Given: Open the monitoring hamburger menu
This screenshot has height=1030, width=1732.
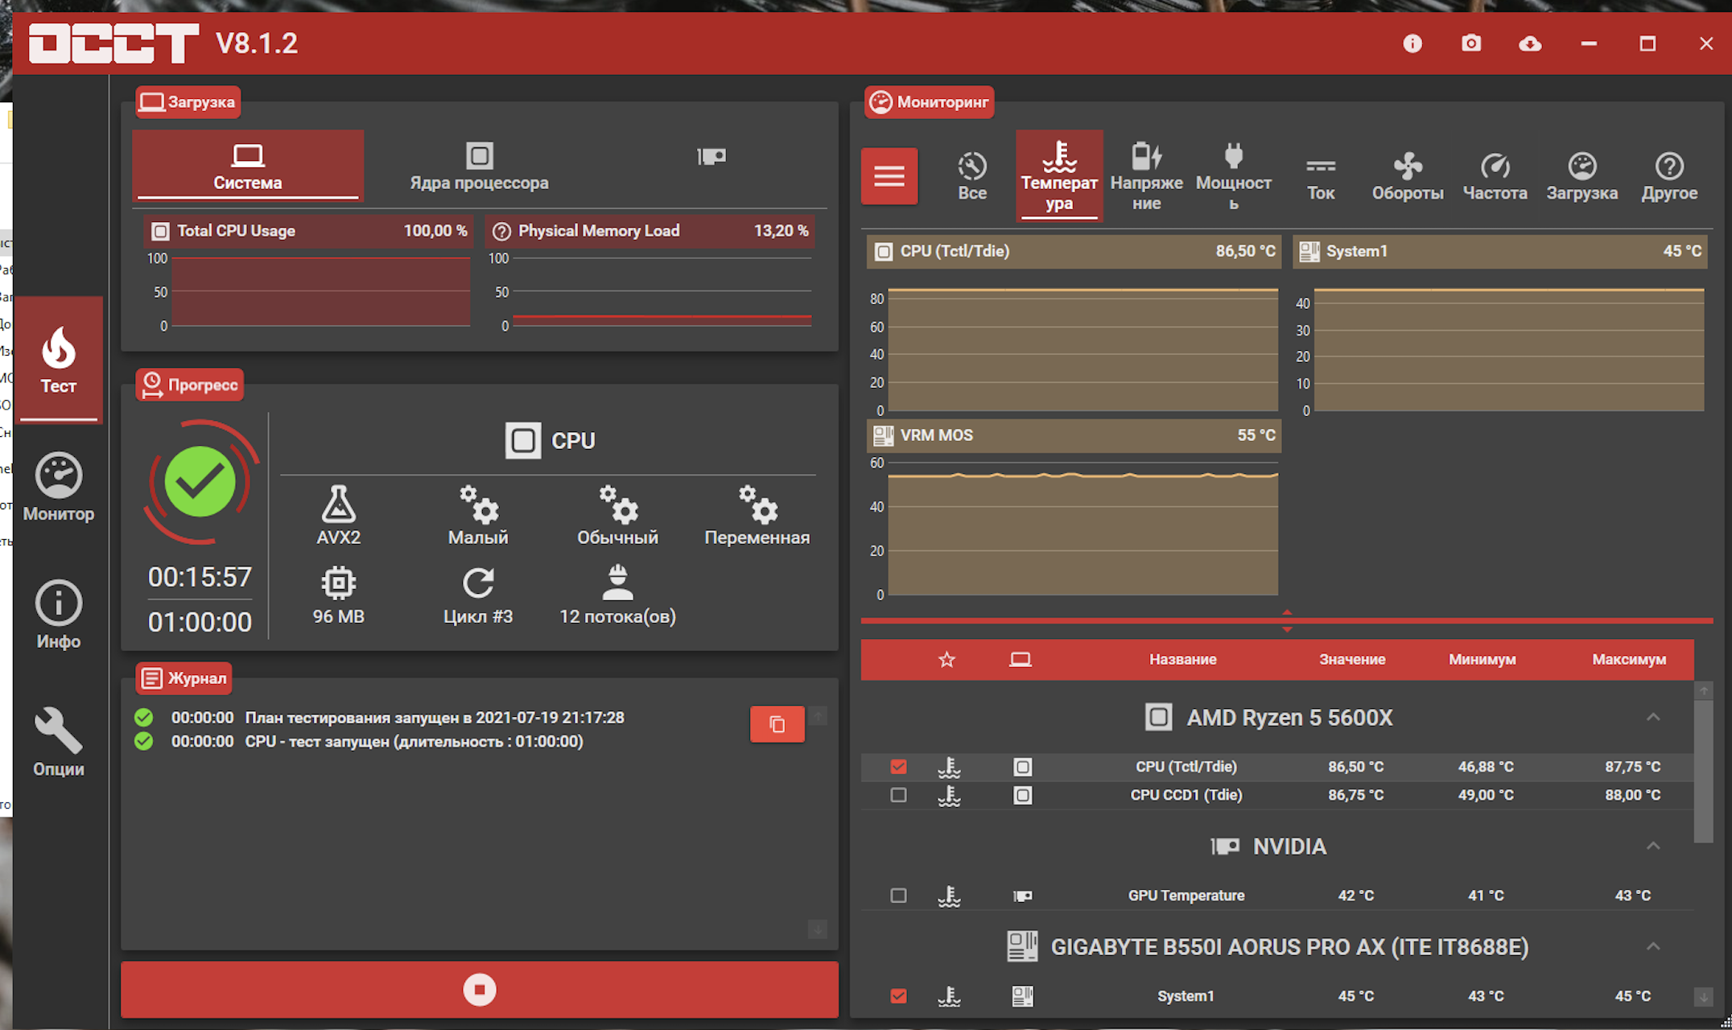Looking at the screenshot, I should coord(889,175).
